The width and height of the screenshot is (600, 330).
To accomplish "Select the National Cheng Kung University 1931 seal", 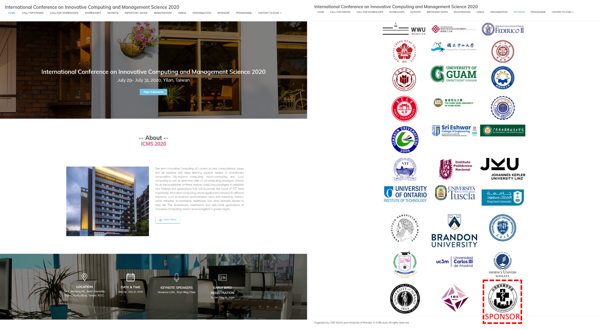I will 404,51.
